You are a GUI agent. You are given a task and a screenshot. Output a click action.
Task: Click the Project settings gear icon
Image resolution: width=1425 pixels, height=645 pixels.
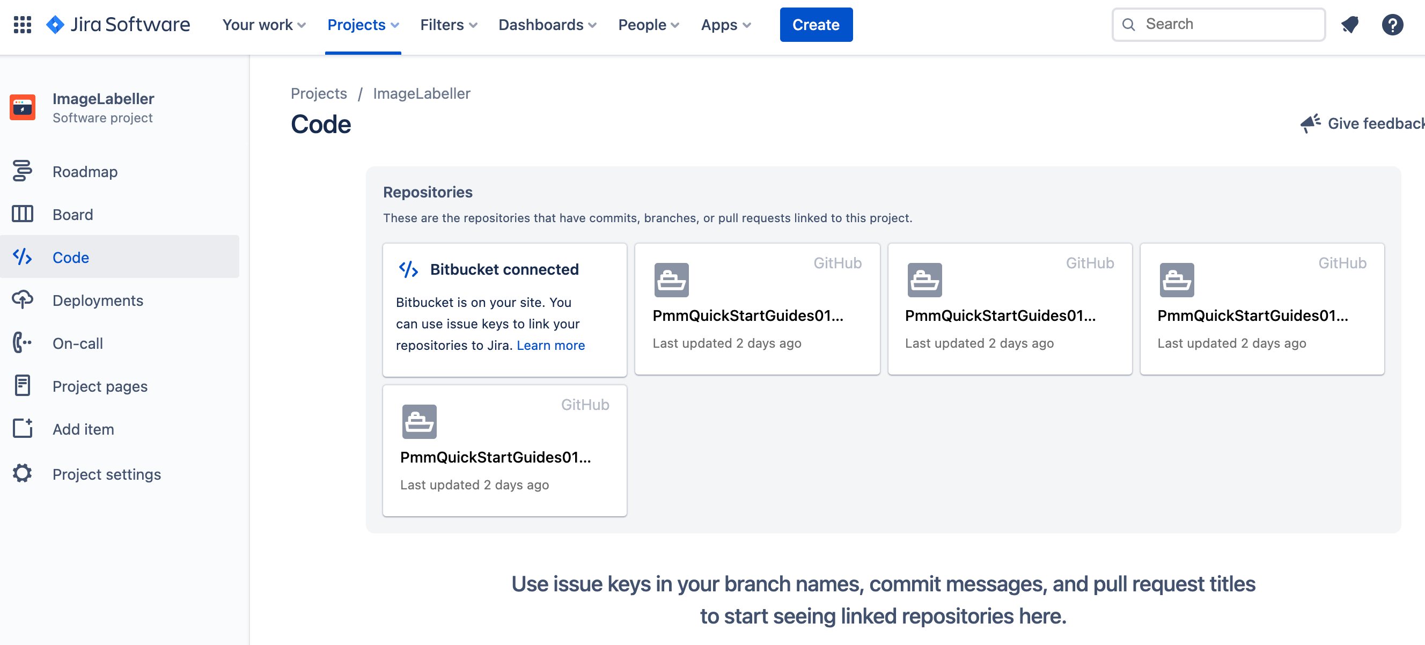click(x=22, y=473)
